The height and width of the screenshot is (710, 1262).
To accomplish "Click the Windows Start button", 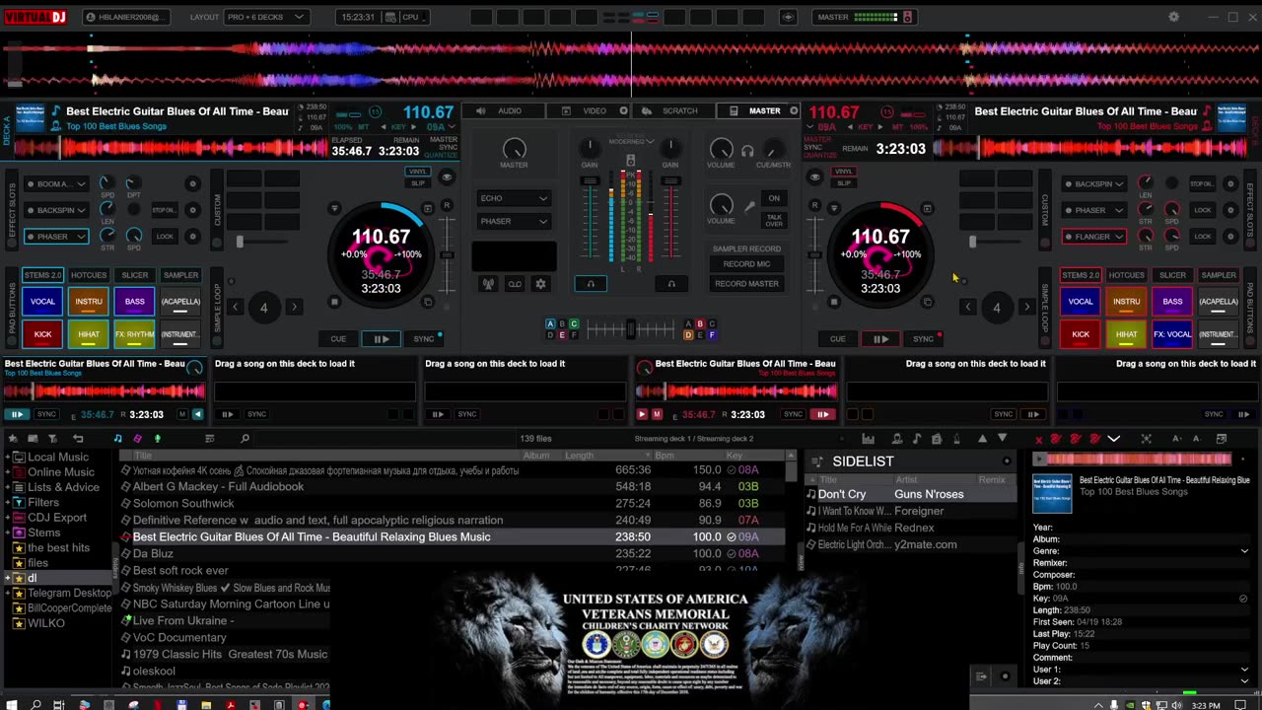I will [11, 704].
